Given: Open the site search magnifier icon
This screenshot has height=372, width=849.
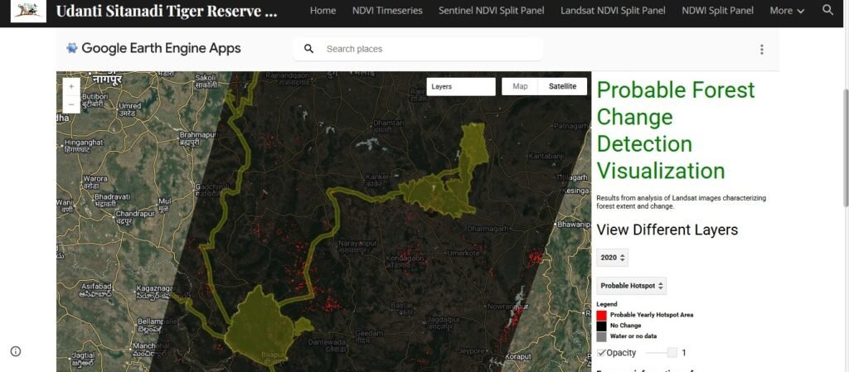Looking at the screenshot, I should (x=827, y=10).
